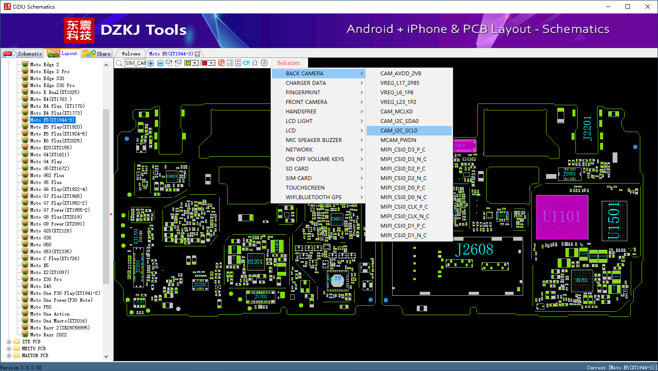Choose VREG_L6_1P8 from the submenu
This screenshot has height=371, width=658.
pyautogui.click(x=409, y=93)
